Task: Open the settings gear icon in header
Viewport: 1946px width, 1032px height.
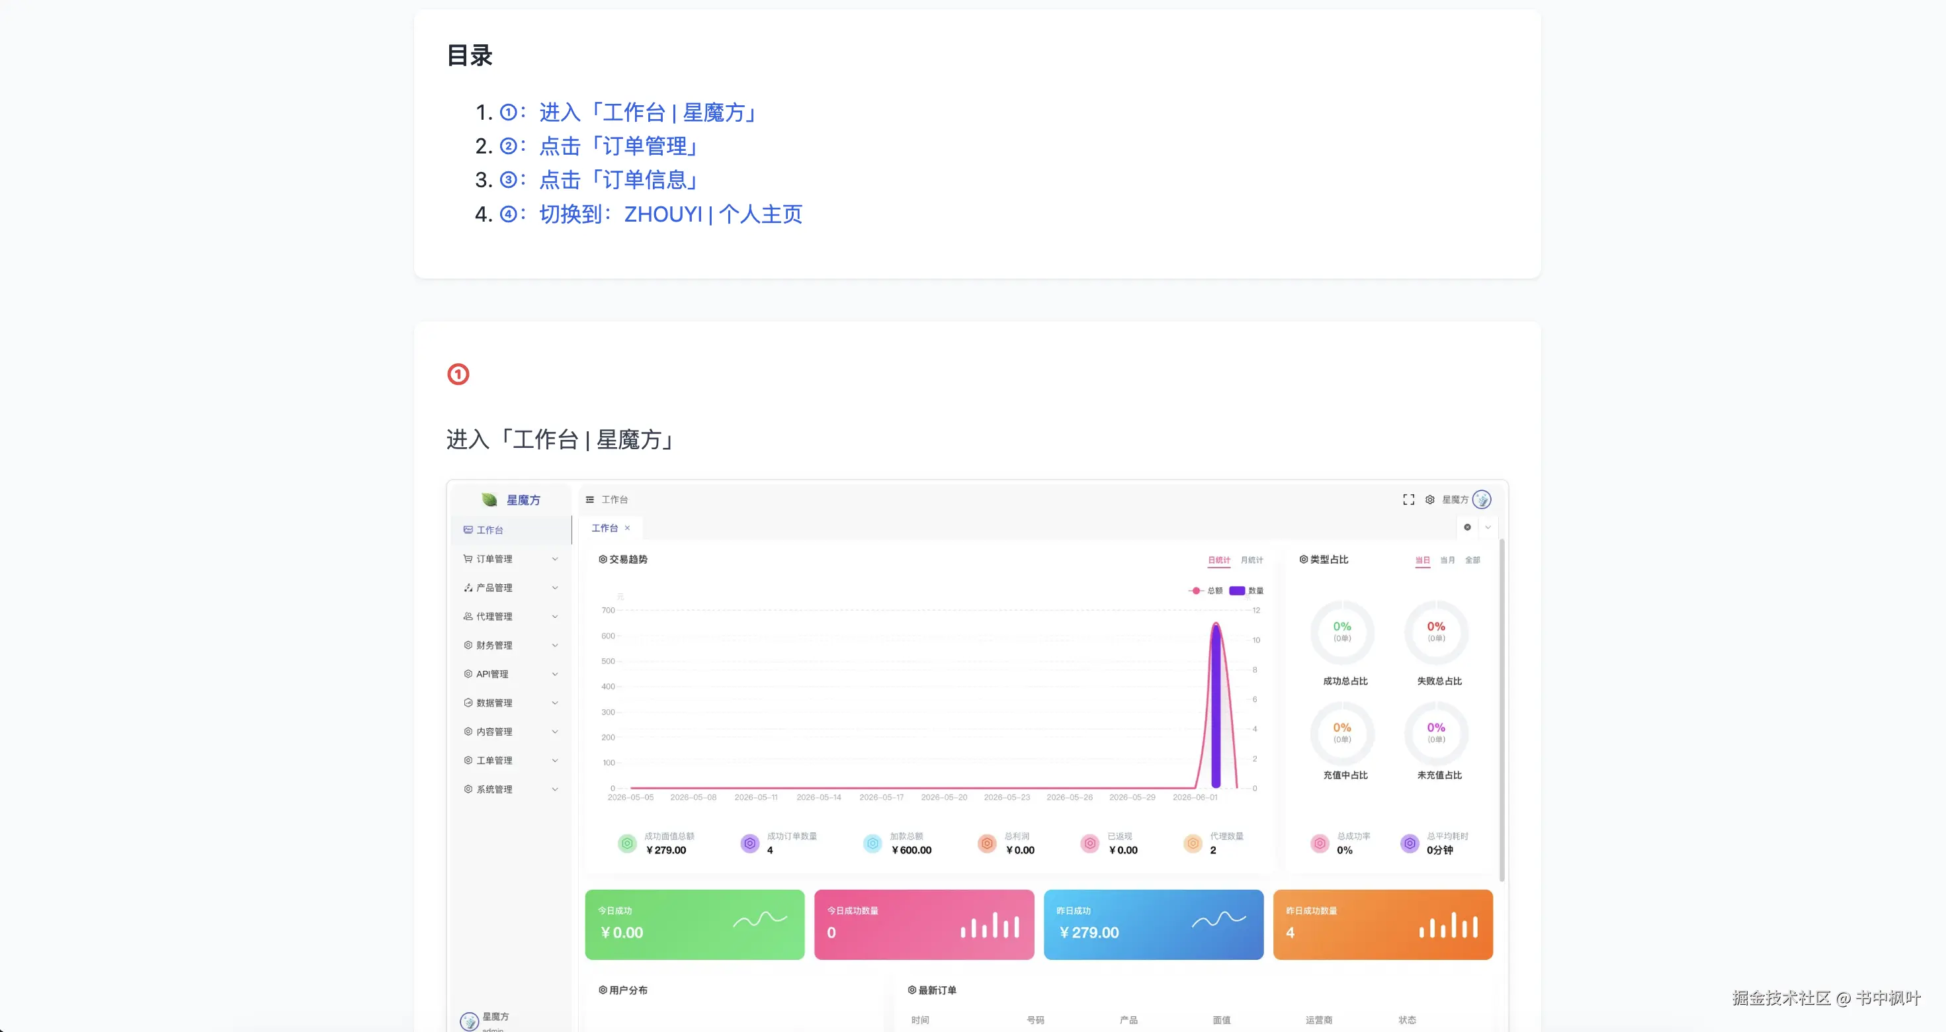Action: [x=1429, y=499]
